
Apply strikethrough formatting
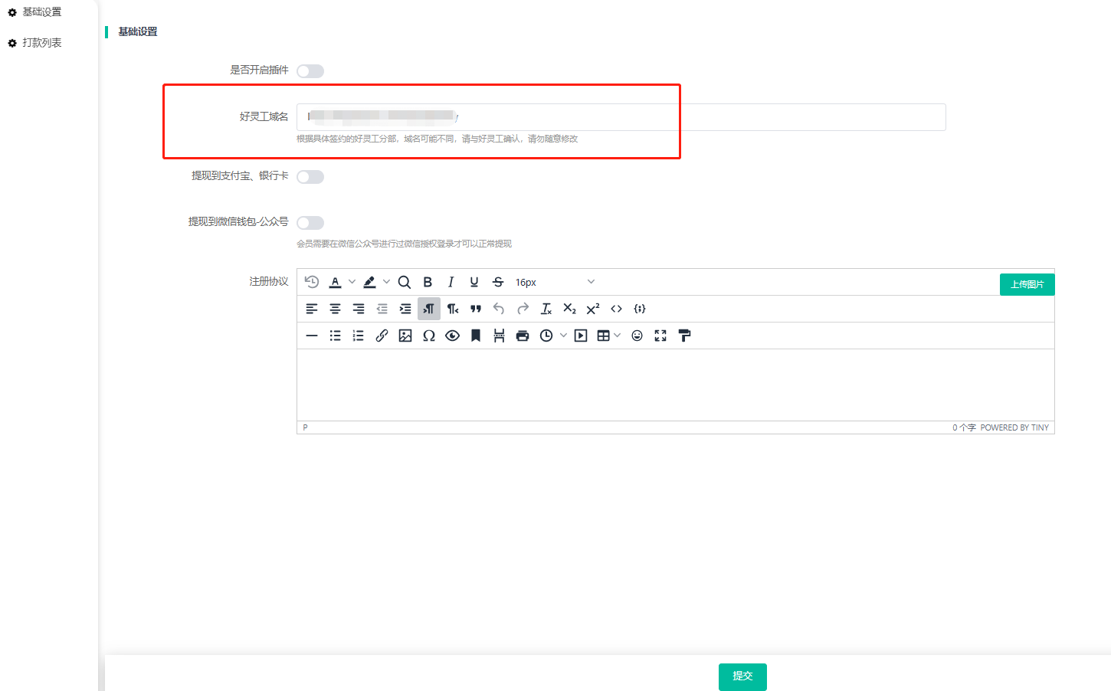498,282
